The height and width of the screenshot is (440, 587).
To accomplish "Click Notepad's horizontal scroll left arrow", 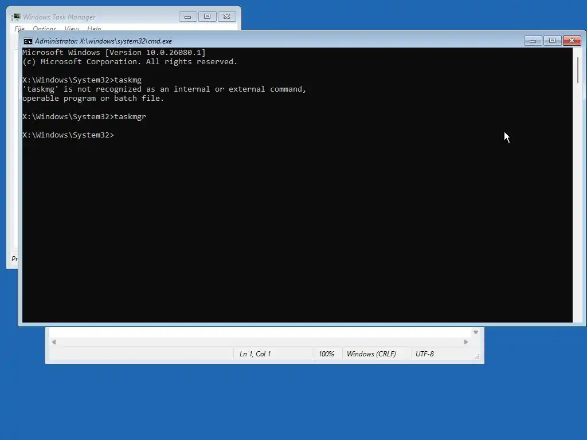I will [x=54, y=341].
